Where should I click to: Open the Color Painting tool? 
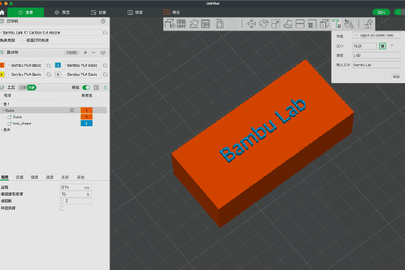tap(348, 25)
